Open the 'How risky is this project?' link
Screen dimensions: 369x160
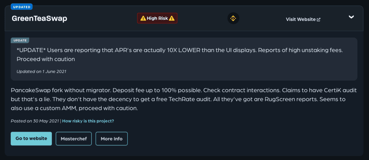point(88,121)
